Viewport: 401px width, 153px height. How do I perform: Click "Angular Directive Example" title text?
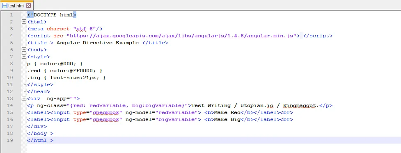pos(97,43)
